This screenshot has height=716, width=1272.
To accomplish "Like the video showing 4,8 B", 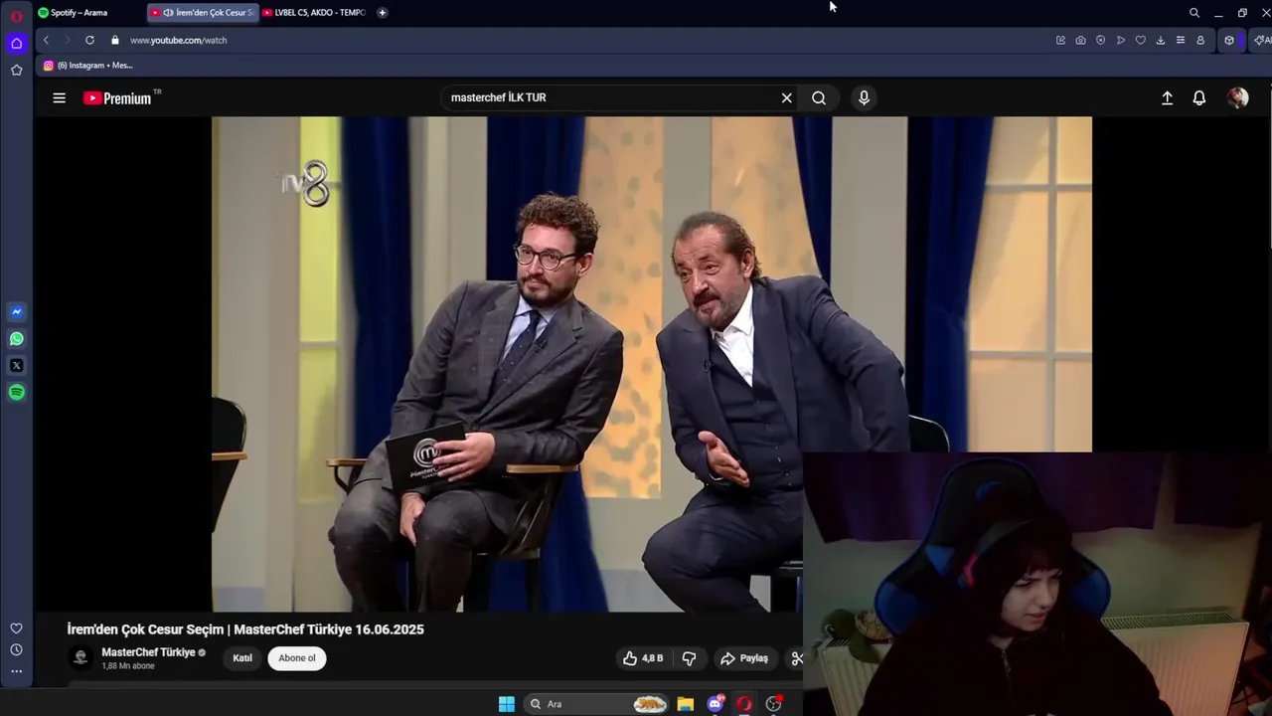I will coord(643,658).
